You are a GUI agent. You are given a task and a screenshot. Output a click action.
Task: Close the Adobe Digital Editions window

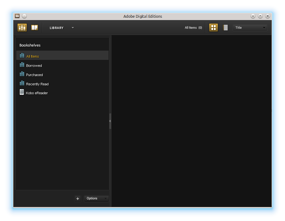[x=267, y=16]
